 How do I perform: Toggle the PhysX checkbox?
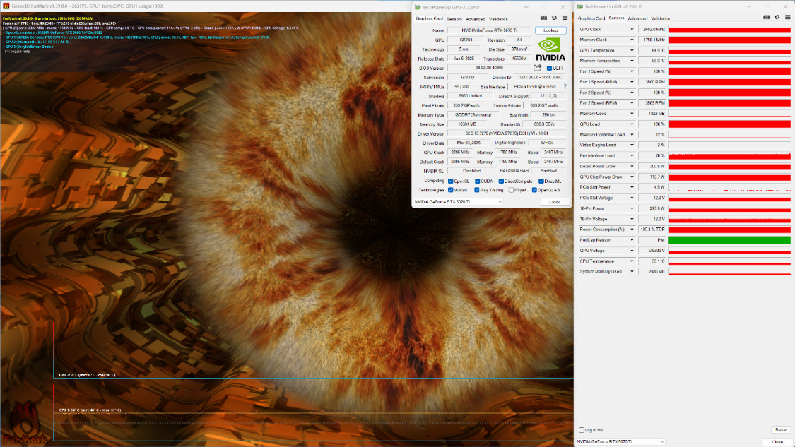click(x=512, y=190)
